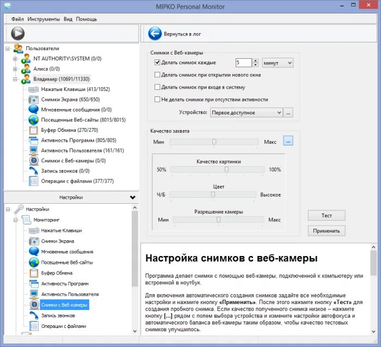Screen dimensions: 381x347
Task: Click window icon beside Активность Программ (805/805)
Action: point(34,141)
